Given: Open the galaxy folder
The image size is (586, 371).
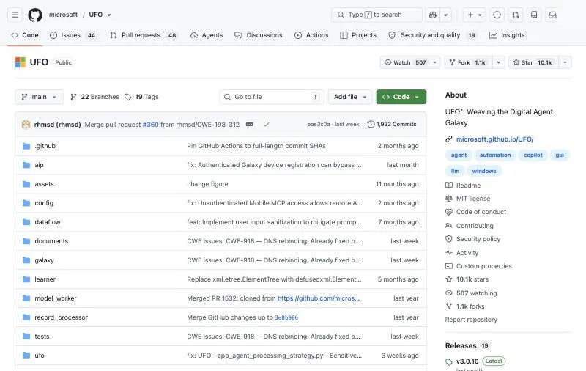Looking at the screenshot, I should [x=44, y=260].
